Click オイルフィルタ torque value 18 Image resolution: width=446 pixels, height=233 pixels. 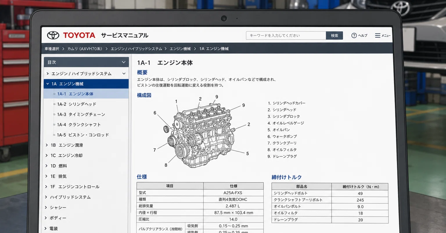point(361,213)
